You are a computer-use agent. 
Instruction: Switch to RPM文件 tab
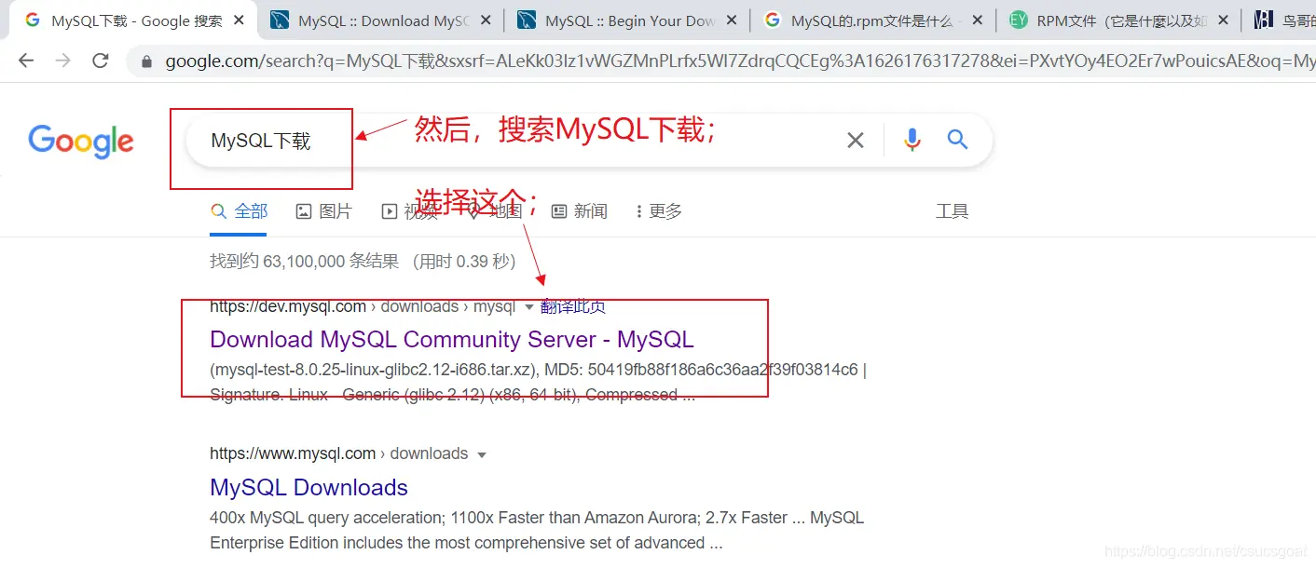coord(1120,20)
